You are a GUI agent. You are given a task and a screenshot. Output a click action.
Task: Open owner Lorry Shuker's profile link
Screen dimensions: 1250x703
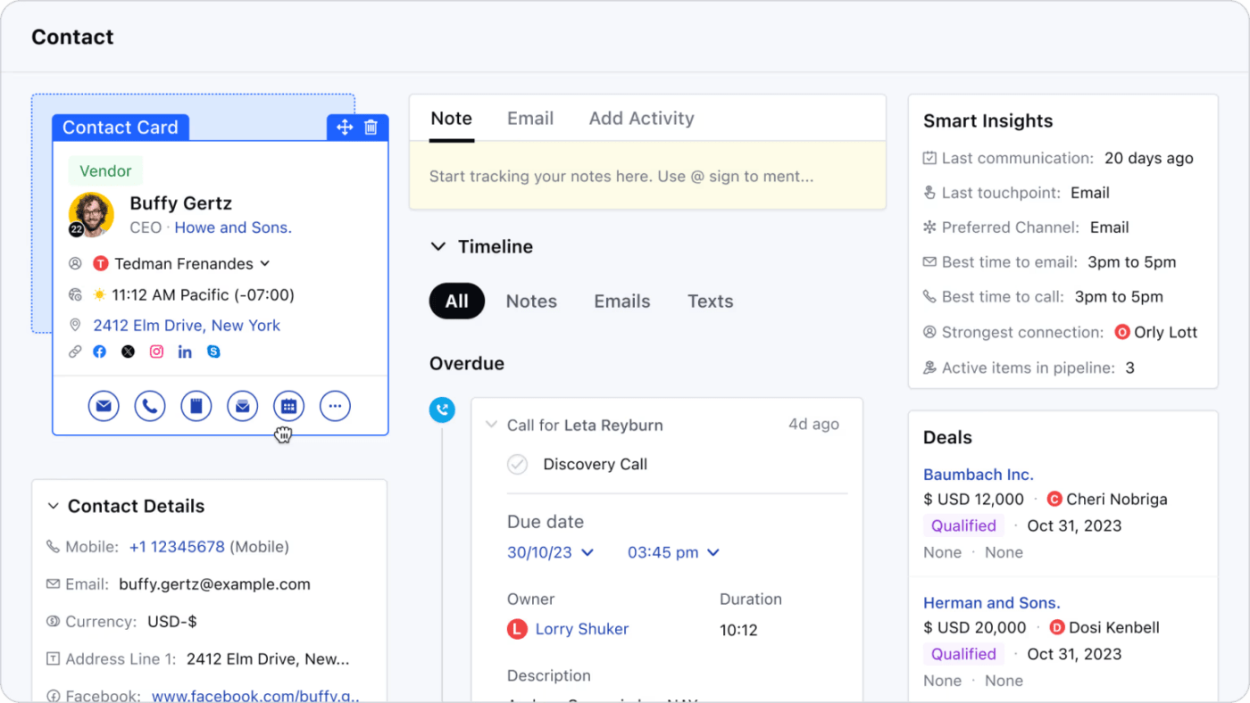[x=582, y=629]
